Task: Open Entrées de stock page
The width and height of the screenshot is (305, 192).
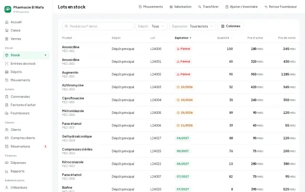Action: tap(26, 64)
